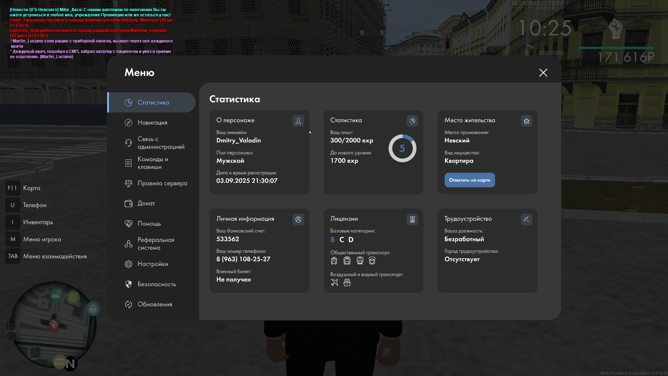Viewport: 668px width, 376px height.
Task: Click the level 5 experience progress ring
Action: pyautogui.click(x=402, y=148)
